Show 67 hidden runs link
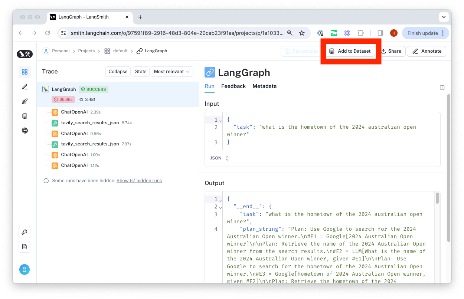 (139, 181)
